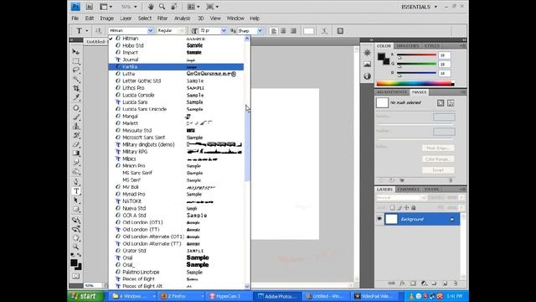Select the Crop tool
Screen dimensions: 536x302
click(x=76, y=89)
